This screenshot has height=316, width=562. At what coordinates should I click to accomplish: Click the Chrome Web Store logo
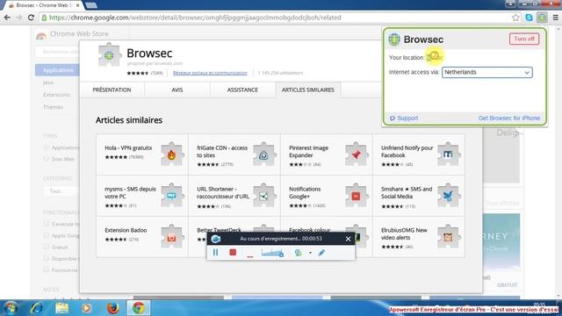click(41, 35)
